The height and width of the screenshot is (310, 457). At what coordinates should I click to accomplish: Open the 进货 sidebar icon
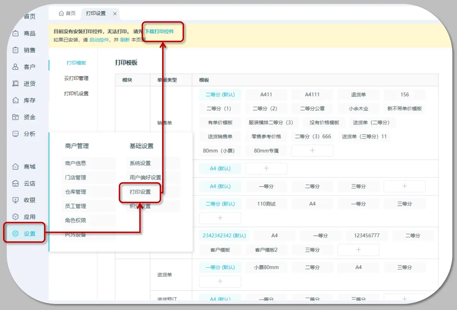click(x=16, y=84)
